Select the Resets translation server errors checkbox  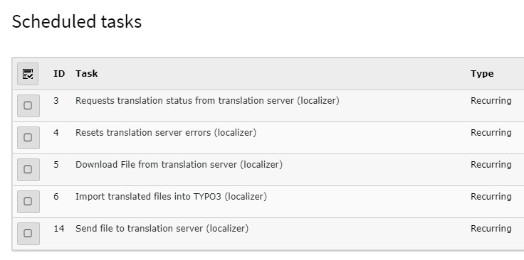pos(28,138)
